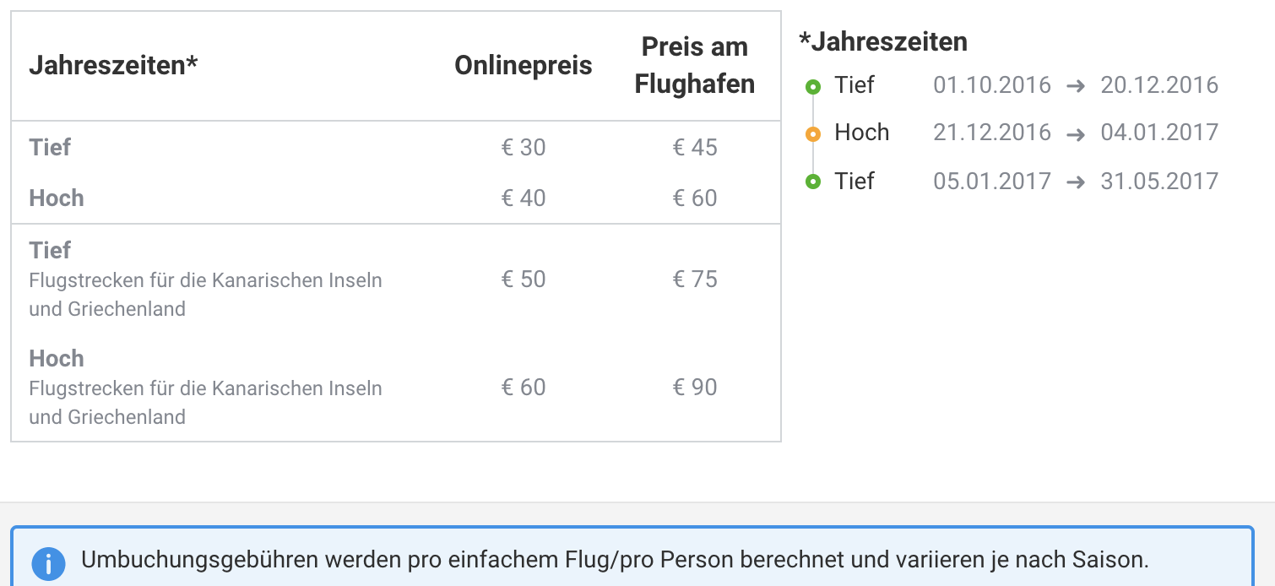Click the green dot beside first Tief season
1275x586 pixels.
pos(813,86)
